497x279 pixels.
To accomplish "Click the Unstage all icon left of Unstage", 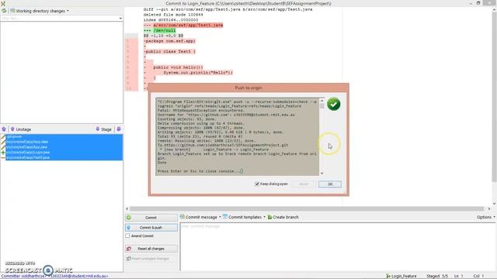I will pyautogui.click(x=4, y=129).
